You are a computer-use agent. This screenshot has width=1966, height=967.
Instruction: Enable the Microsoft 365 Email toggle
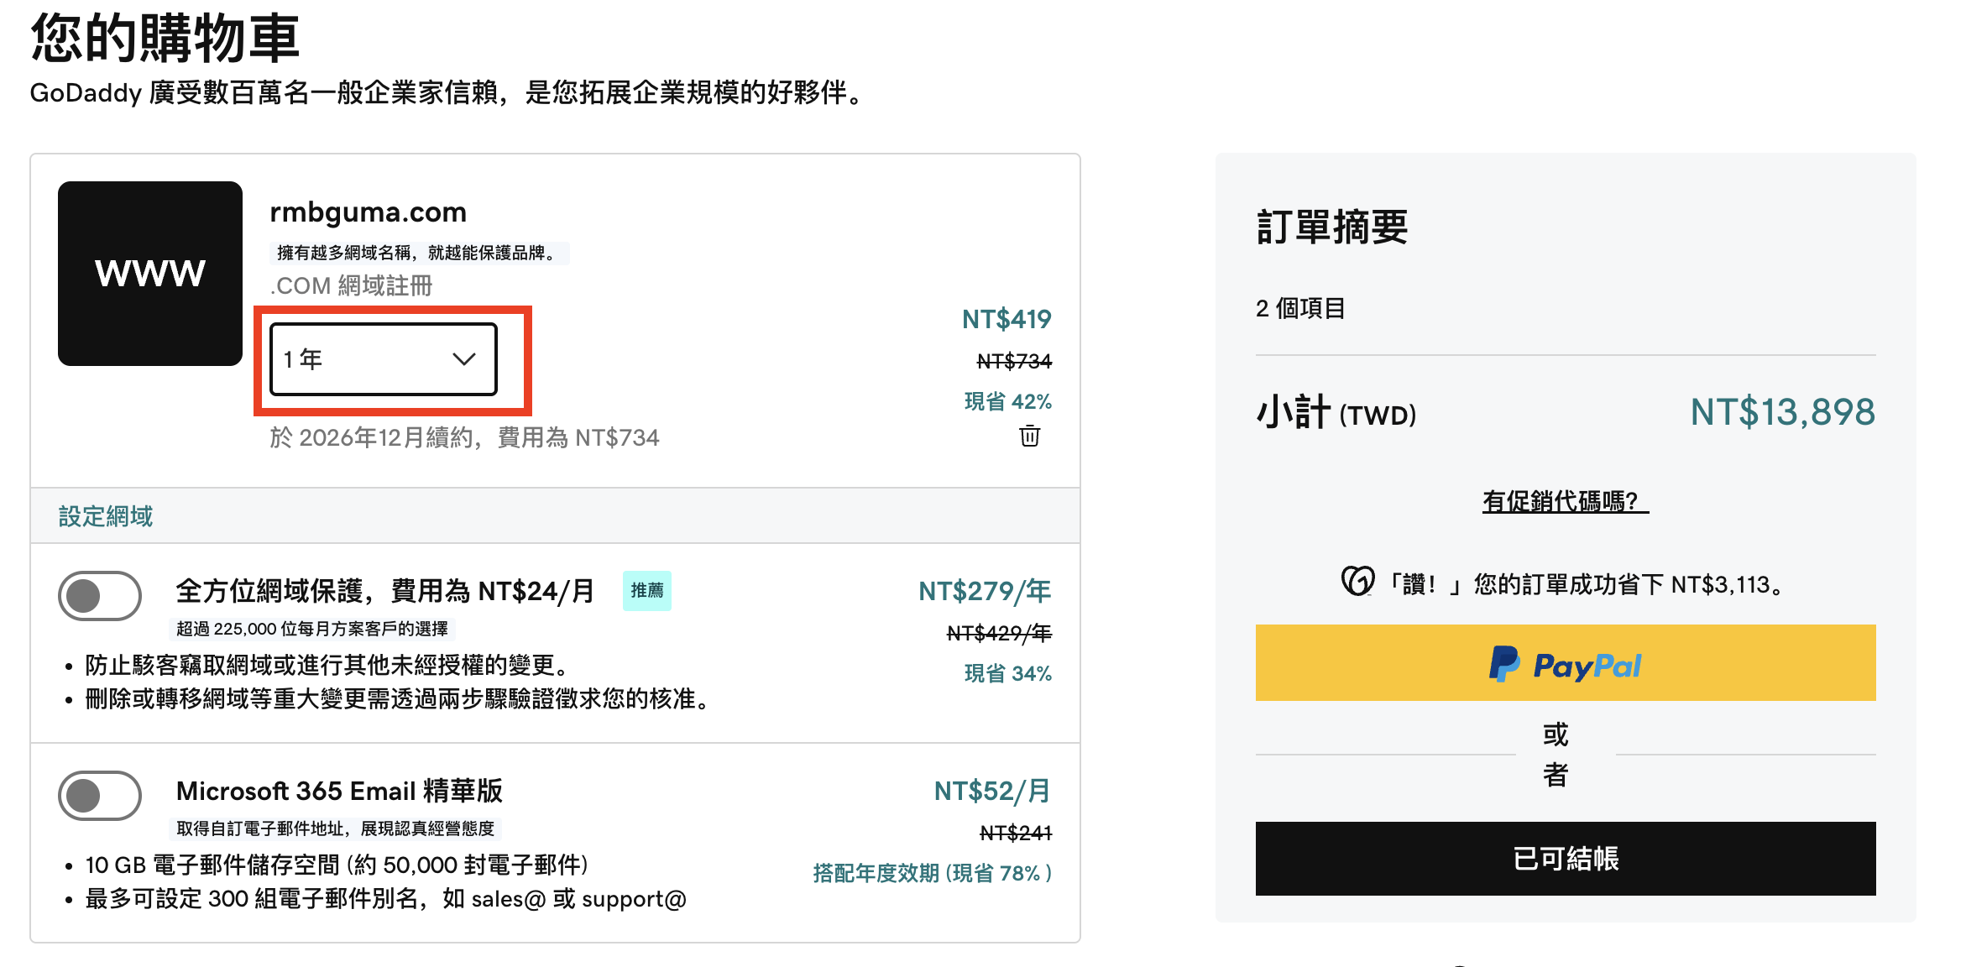pyautogui.click(x=100, y=796)
